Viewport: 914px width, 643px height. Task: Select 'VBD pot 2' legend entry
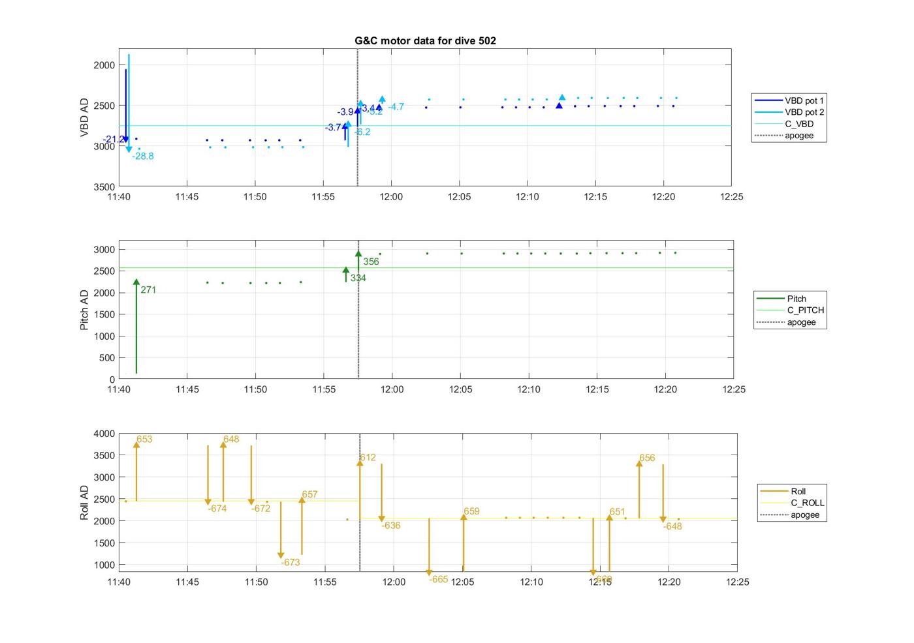(789, 112)
